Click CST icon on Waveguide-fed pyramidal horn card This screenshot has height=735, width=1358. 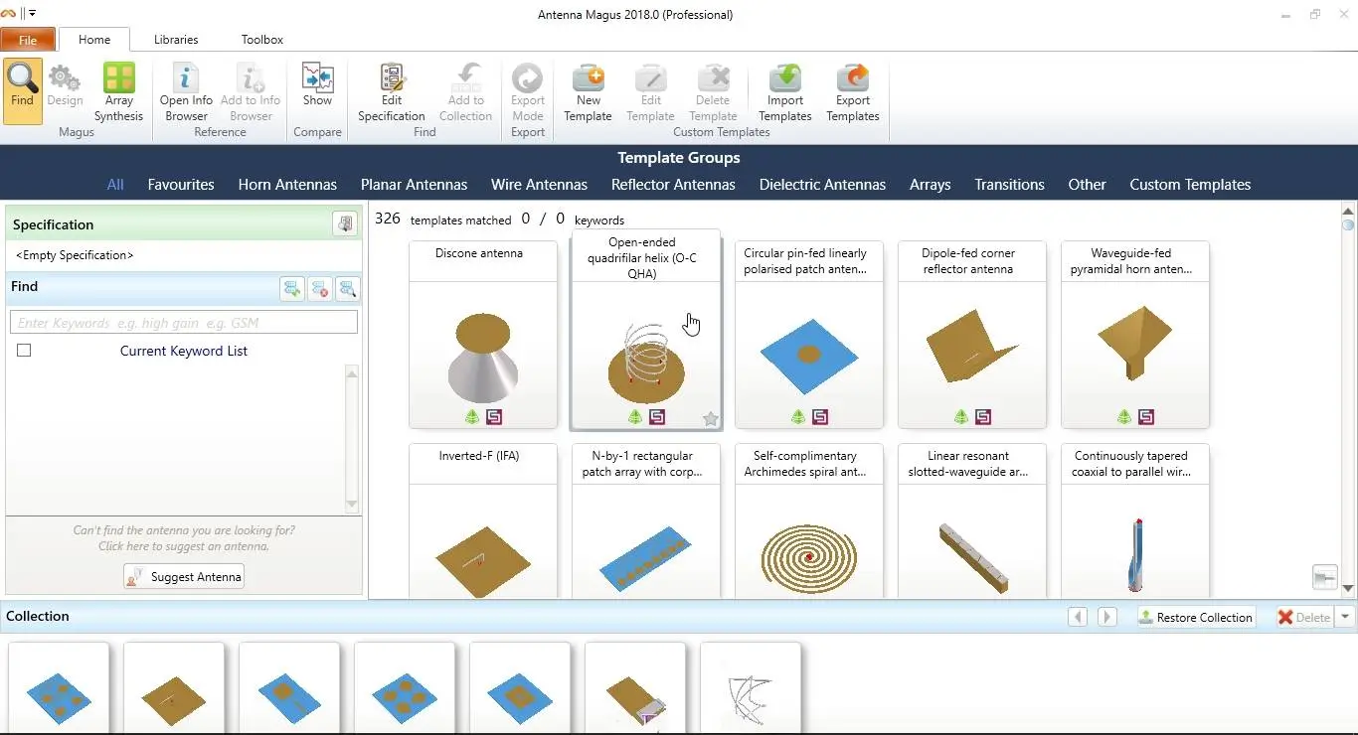tap(1146, 417)
